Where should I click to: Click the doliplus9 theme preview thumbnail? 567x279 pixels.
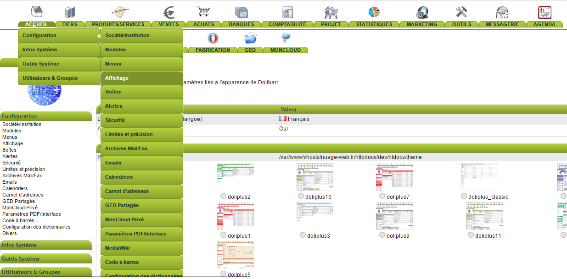tap(394, 216)
